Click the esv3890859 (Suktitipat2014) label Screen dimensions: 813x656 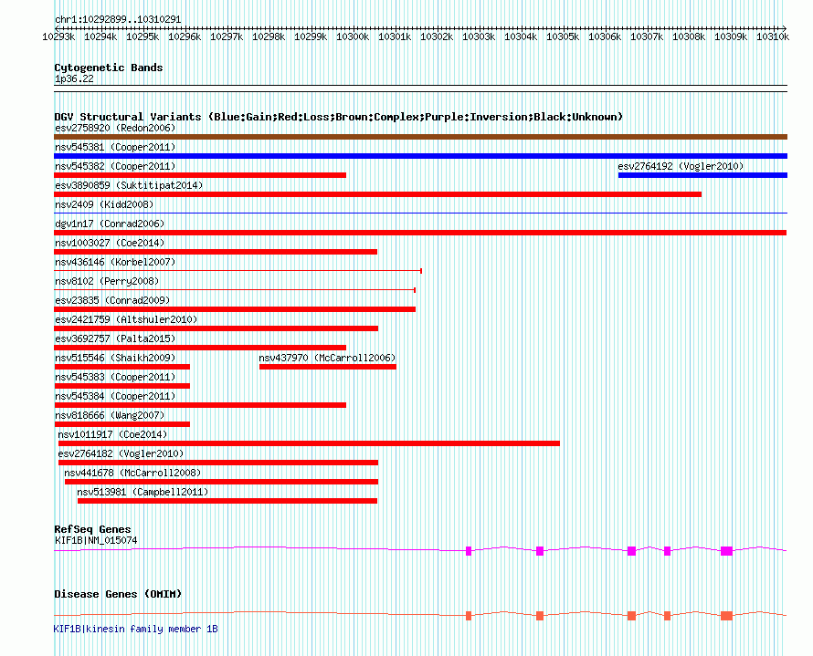[x=129, y=185]
